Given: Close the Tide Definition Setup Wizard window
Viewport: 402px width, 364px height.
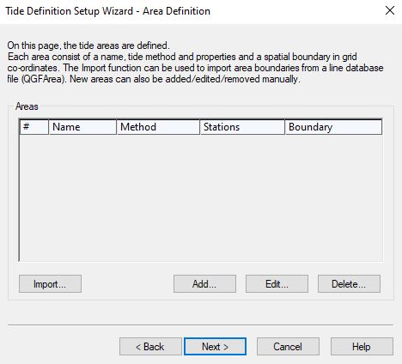Looking at the screenshot, I should click(x=390, y=11).
